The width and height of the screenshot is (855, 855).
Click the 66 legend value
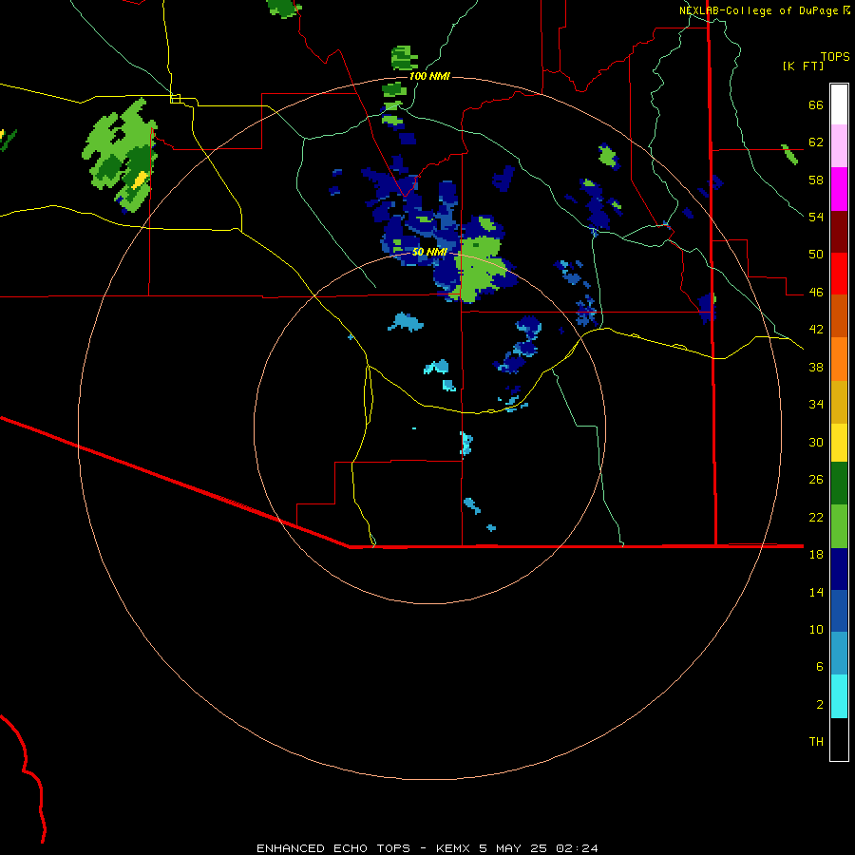pos(816,105)
